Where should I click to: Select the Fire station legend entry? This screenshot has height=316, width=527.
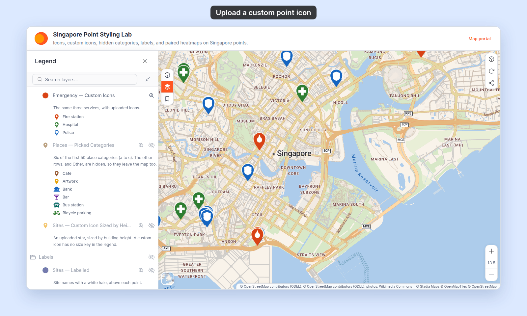tap(69, 117)
